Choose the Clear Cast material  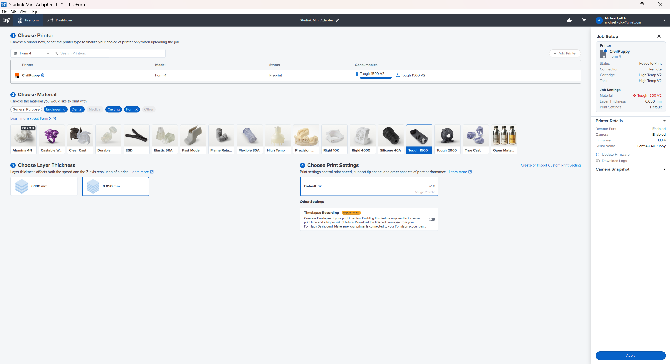click(x=80, y=139)
